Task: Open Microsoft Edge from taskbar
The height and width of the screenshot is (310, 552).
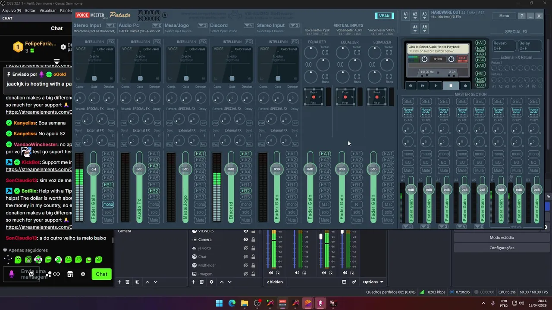Action: tap(232, 303)
